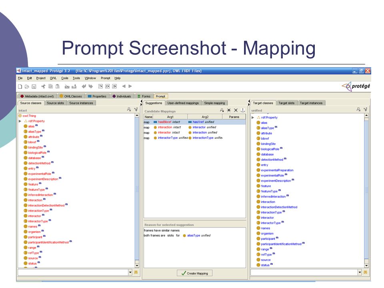Click the person icon in the intact header
384x288 pixels.
129,110
